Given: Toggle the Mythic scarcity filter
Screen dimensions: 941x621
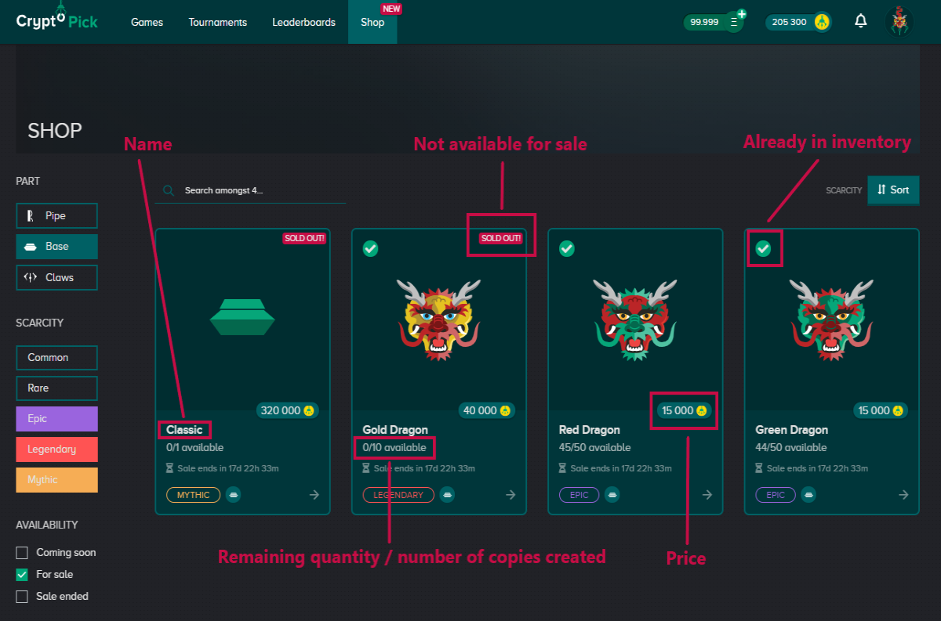Looking at the screenshot, I should (x=56, y=479).
